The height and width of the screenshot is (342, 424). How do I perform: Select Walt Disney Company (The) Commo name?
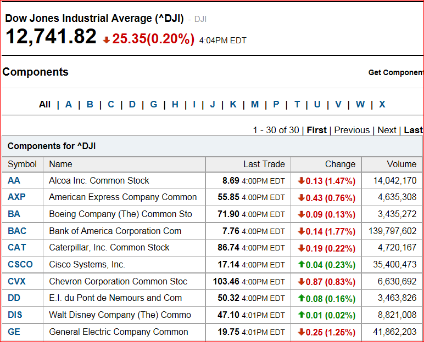pos(120,315)
